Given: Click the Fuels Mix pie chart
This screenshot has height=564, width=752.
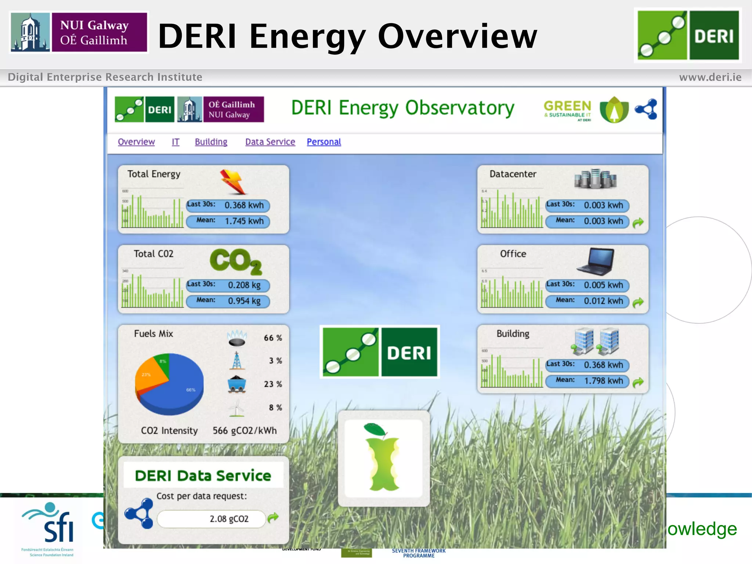Looking at the screenshot, I should pos(169,384).
